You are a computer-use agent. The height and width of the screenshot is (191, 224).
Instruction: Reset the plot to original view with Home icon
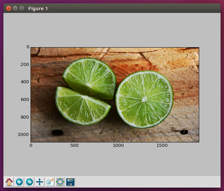click(x=9, y=182)
